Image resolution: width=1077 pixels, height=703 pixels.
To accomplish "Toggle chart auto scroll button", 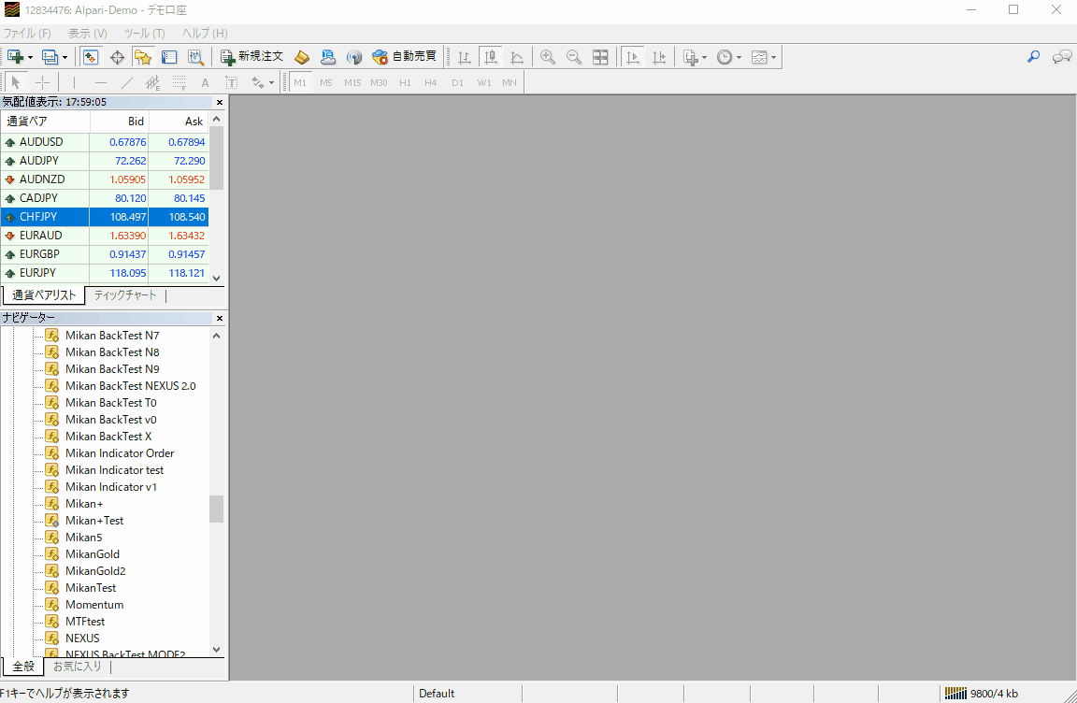I will point(633,57).
